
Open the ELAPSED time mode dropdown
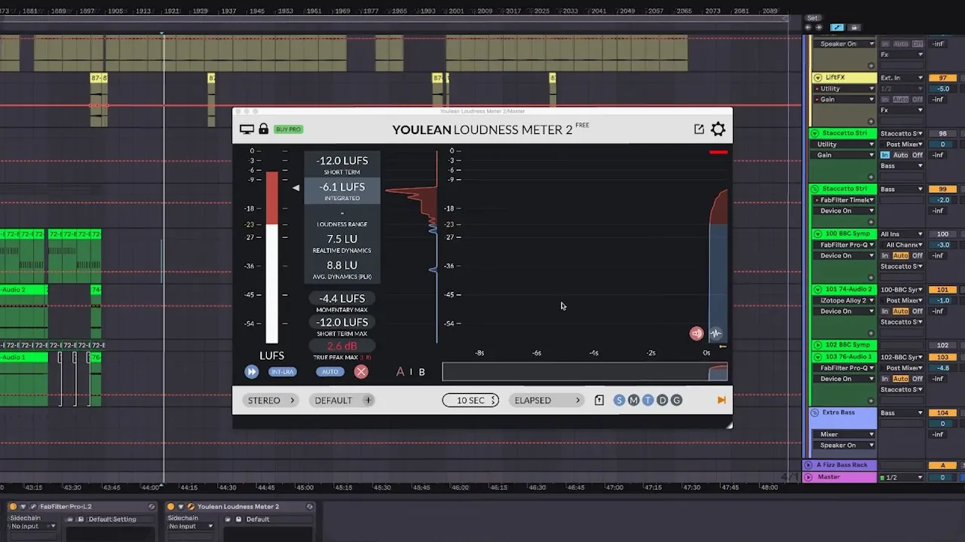coord(547,400)
